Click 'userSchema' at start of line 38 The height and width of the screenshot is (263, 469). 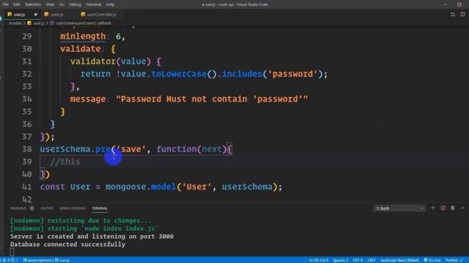pos(65,149)
